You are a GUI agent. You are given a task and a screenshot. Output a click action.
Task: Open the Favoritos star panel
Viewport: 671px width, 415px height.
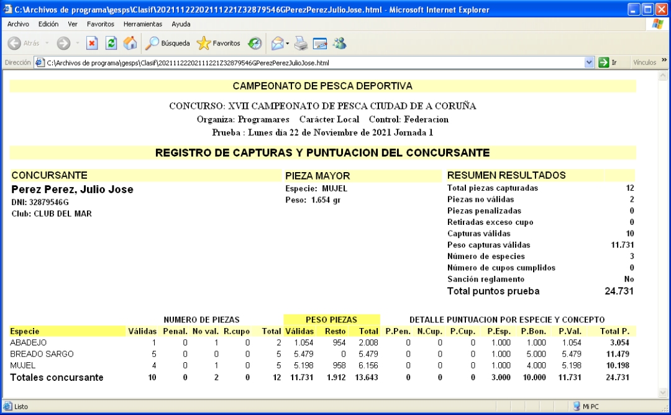pyautogui.click(x=219, y=43)
